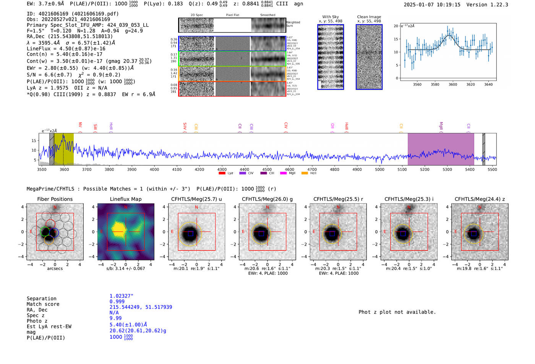535x364 pixels.
Task: Open the Lineflux Map image
Action: (x=126, y=232)
